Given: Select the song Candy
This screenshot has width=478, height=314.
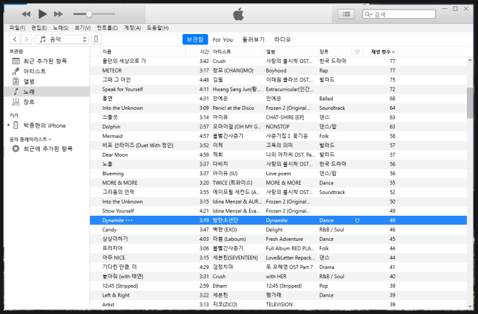Looking at the screenshot, I should (x=109, y=230).
